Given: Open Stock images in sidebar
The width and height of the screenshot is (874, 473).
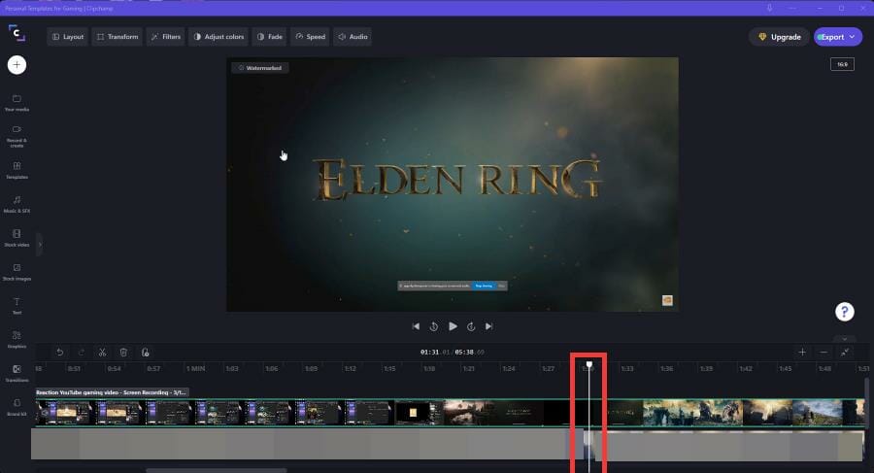Looking at the screenshot, I should coord(17,272).
